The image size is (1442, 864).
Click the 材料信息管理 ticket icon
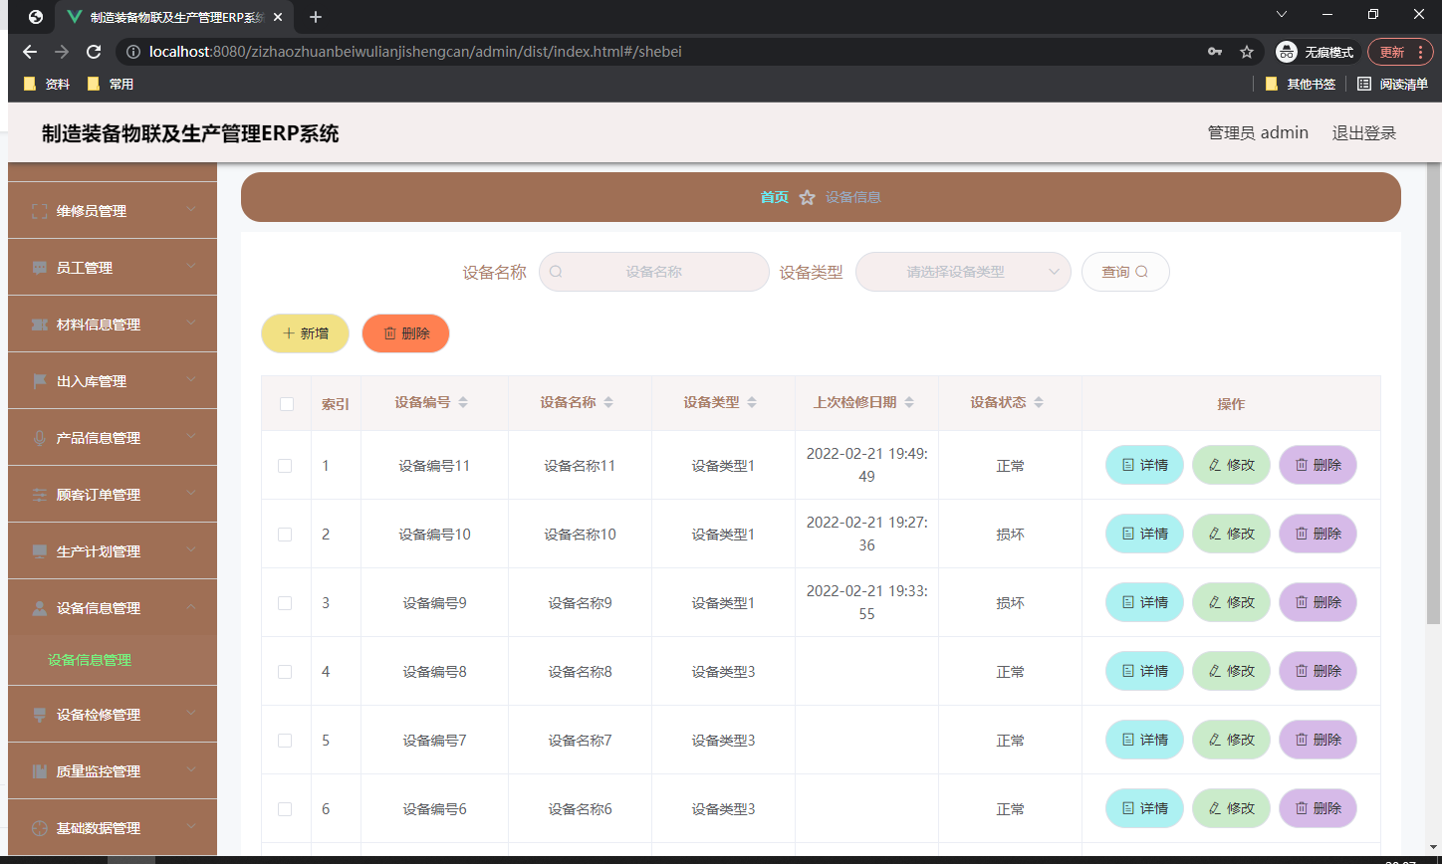coord(40,324)
